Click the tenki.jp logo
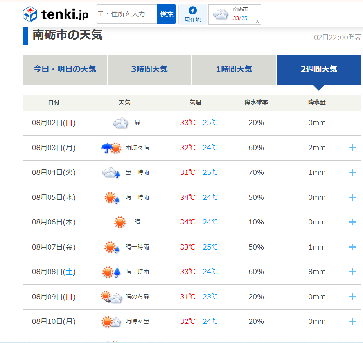The height and width of the screenshot is (343, 363). [56, 14]
